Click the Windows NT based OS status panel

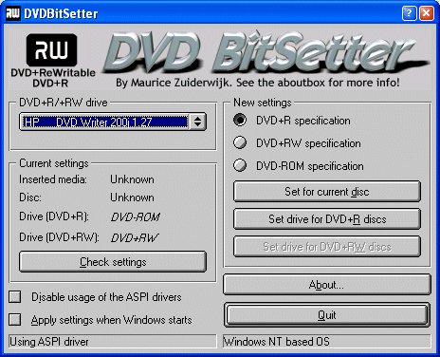click(327, 342)
